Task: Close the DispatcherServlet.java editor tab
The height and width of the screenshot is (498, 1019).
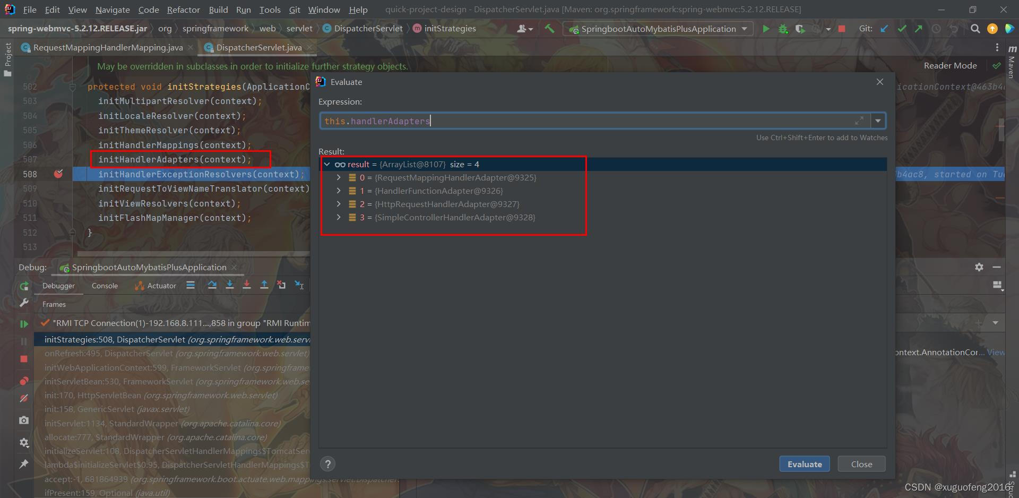Action: point(309,48)
